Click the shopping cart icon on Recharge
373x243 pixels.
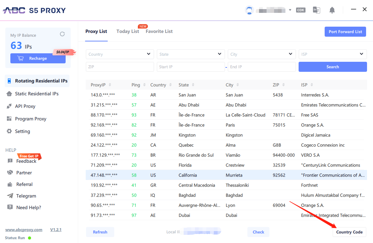point(20,58)
